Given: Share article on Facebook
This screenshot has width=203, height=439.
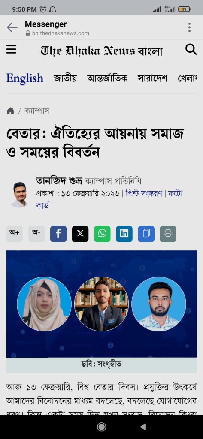Looking at the screenshot, I should 58,234.
